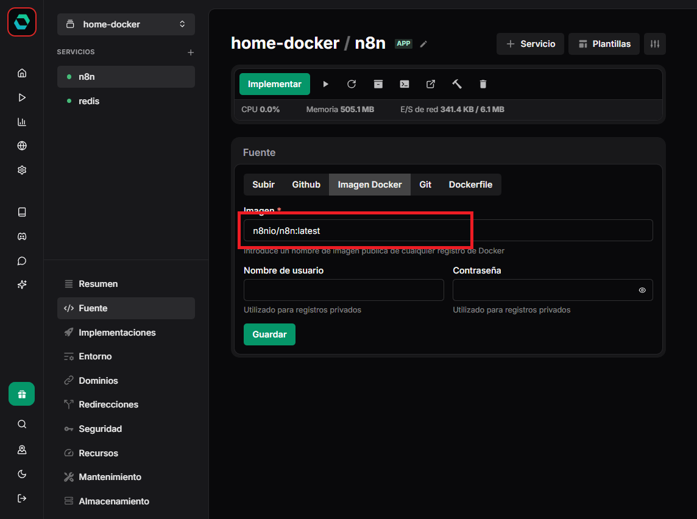Click the home-docker breadcrumb link
This screenshot has width=697, height=519.
point(285,43)
